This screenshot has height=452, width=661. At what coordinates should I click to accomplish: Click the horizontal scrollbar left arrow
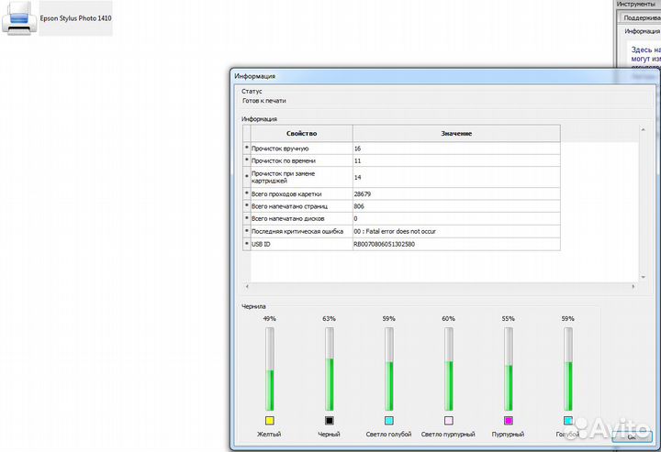(248, 287)
